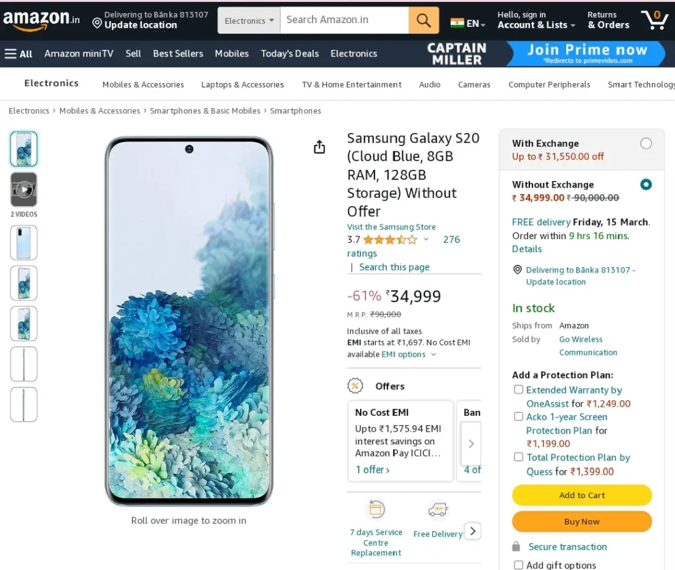Open the All hamburger menu

[x=18, y=54]
